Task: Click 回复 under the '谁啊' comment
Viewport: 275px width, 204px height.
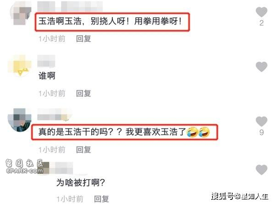Action: pos(83,94)
